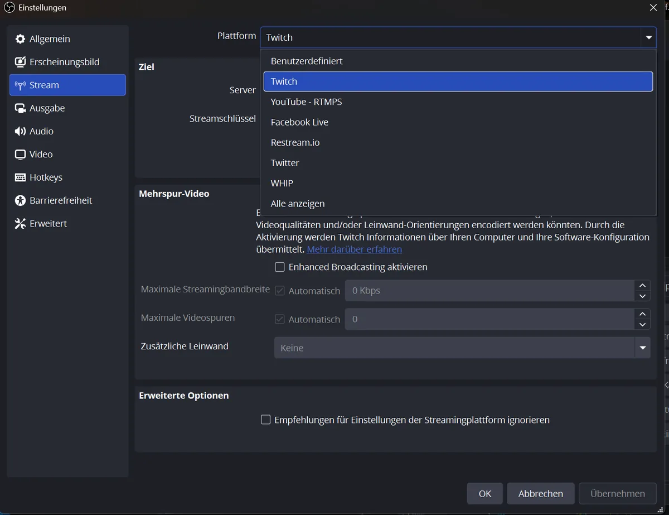Enable Enhanced Broadcasting aktivieren checkbox

pyautogui.click(x=280, y=267)
